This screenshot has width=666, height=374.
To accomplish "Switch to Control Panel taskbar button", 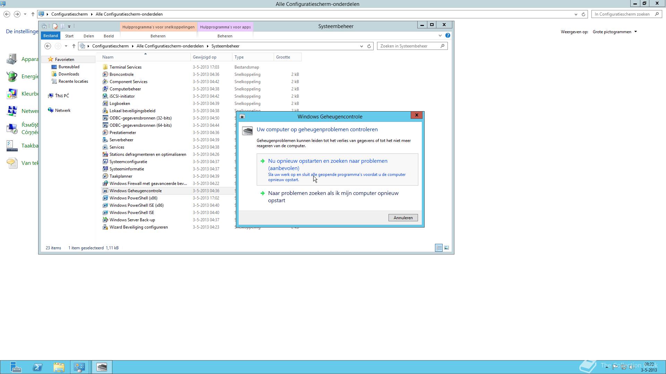I will pos(79,367).
